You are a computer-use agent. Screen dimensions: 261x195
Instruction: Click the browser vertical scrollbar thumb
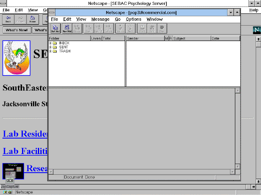258,44
